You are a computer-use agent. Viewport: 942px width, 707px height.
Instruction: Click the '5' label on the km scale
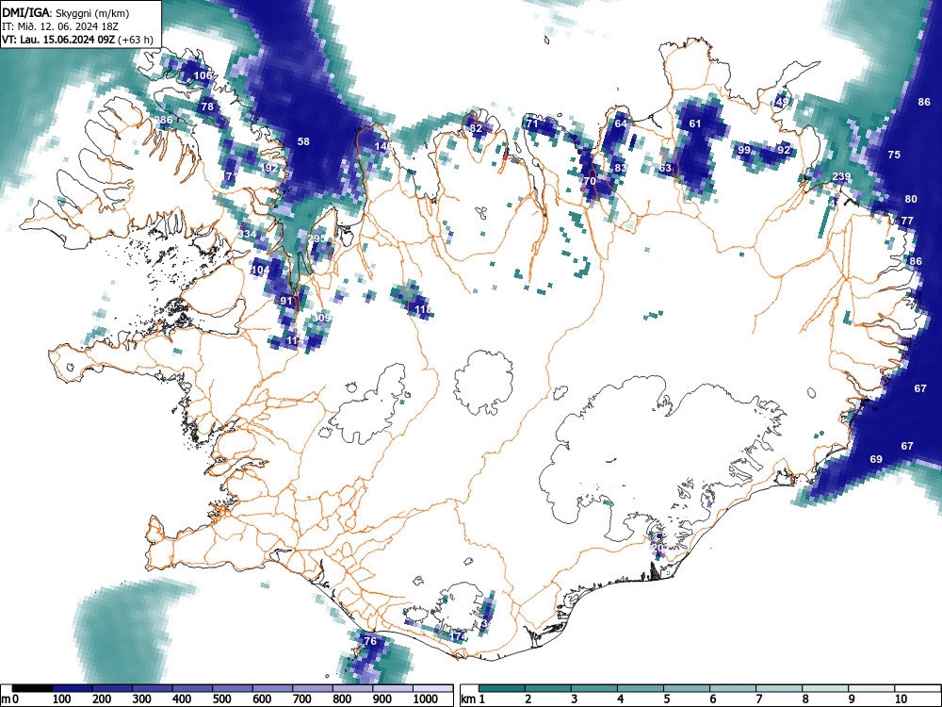[666, 699]
